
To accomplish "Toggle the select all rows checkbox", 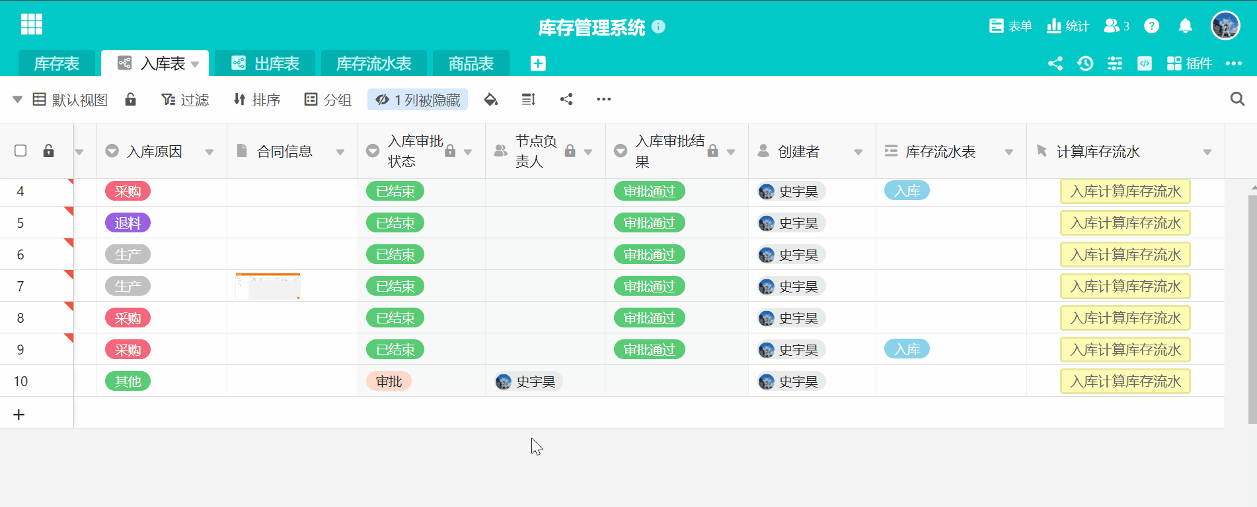I will (20, 151).
